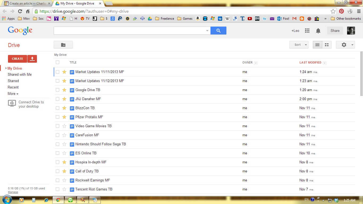
Task: Click the upload arrow icon button
Action: [32, 59]
